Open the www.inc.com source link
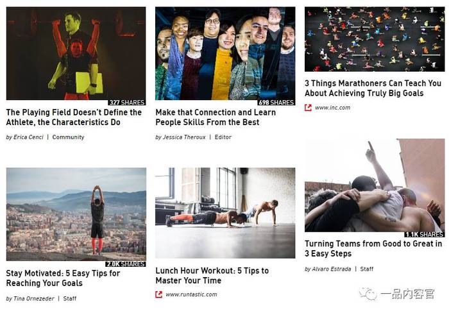 pos(332,108)
